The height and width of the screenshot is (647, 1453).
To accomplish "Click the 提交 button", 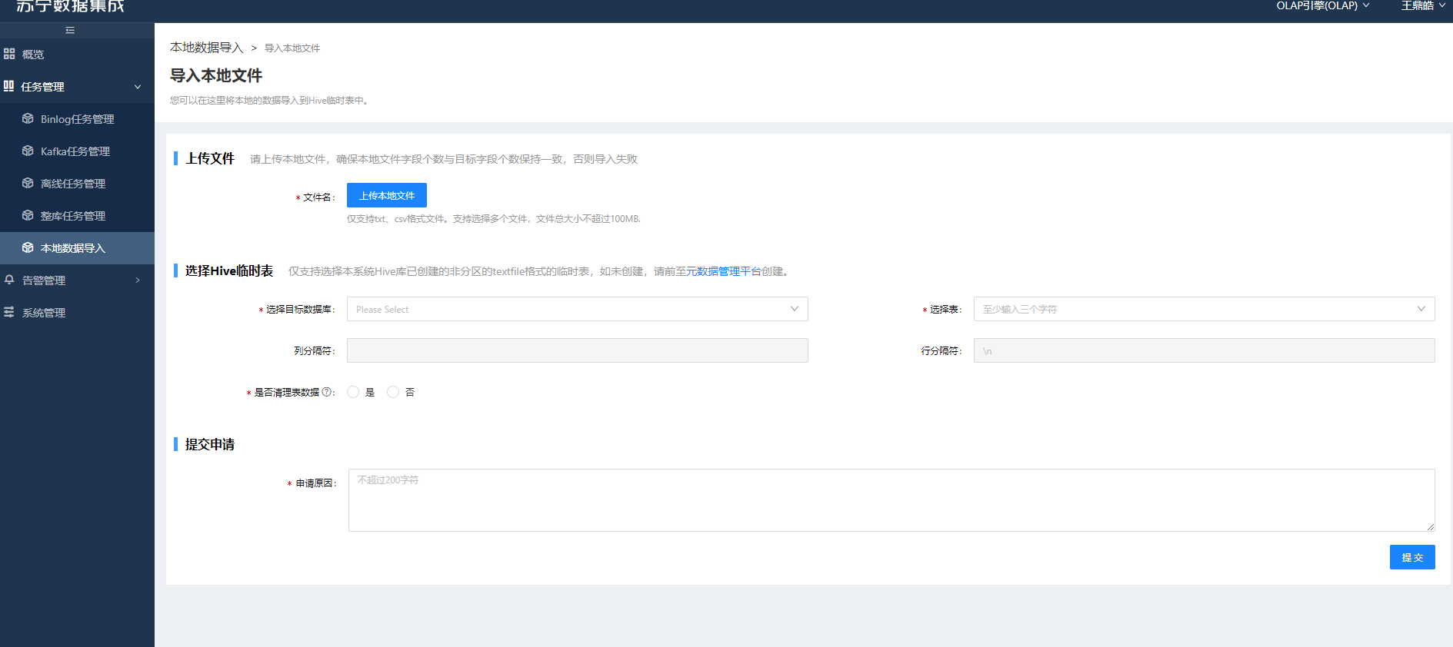I will point(1412,557).
